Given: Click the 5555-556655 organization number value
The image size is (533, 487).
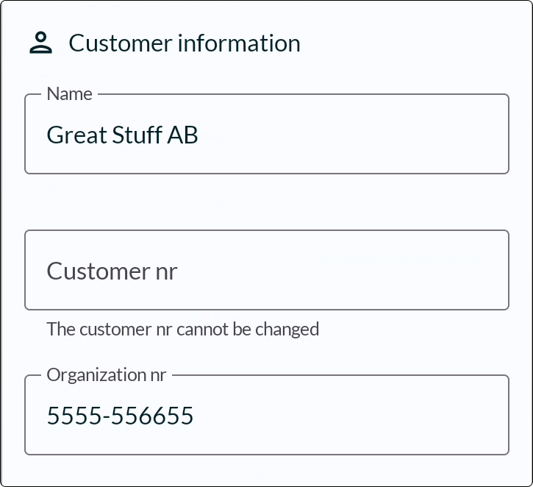Looking at the screenshot, I should point(120,416).
